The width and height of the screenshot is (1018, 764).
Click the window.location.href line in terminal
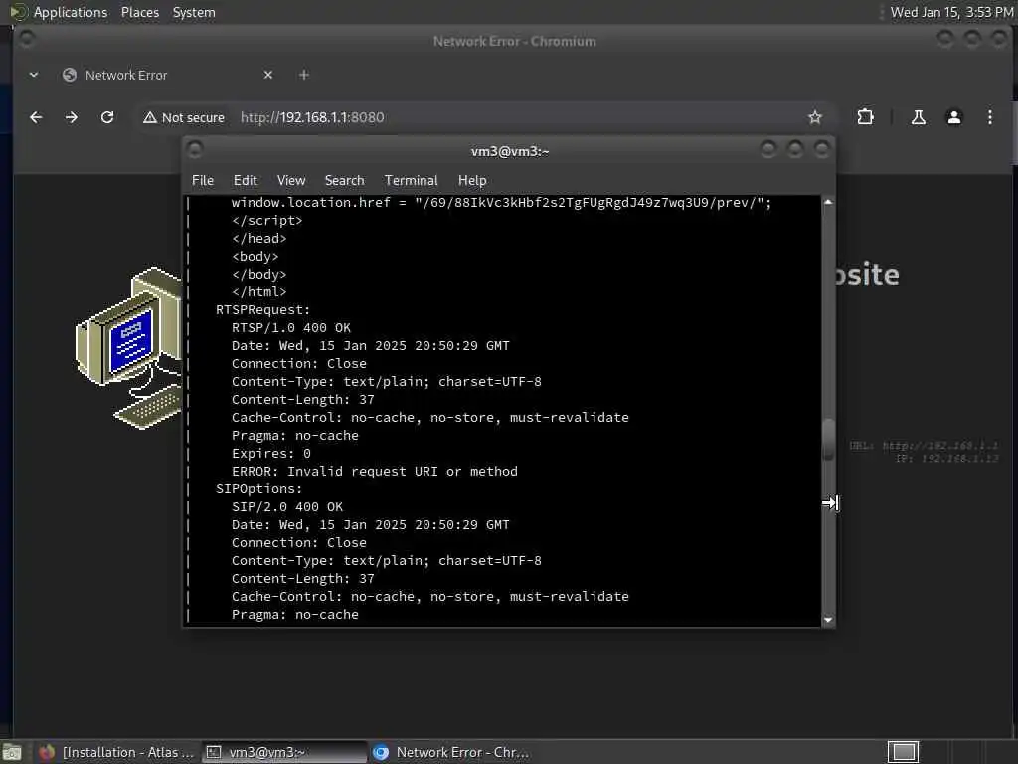pos(501,203)
